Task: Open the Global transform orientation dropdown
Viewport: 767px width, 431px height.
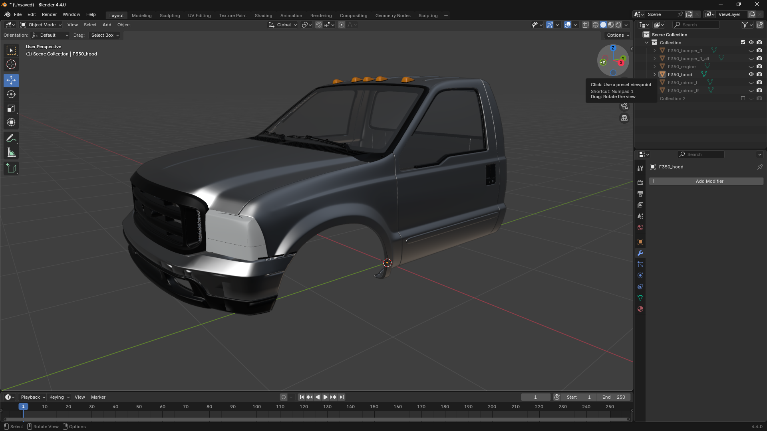Action: click(x=283, y=25)
